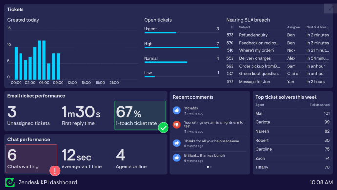Select the first comments pagination dot
Screen dimensions: 337x190
click(208, 167)
